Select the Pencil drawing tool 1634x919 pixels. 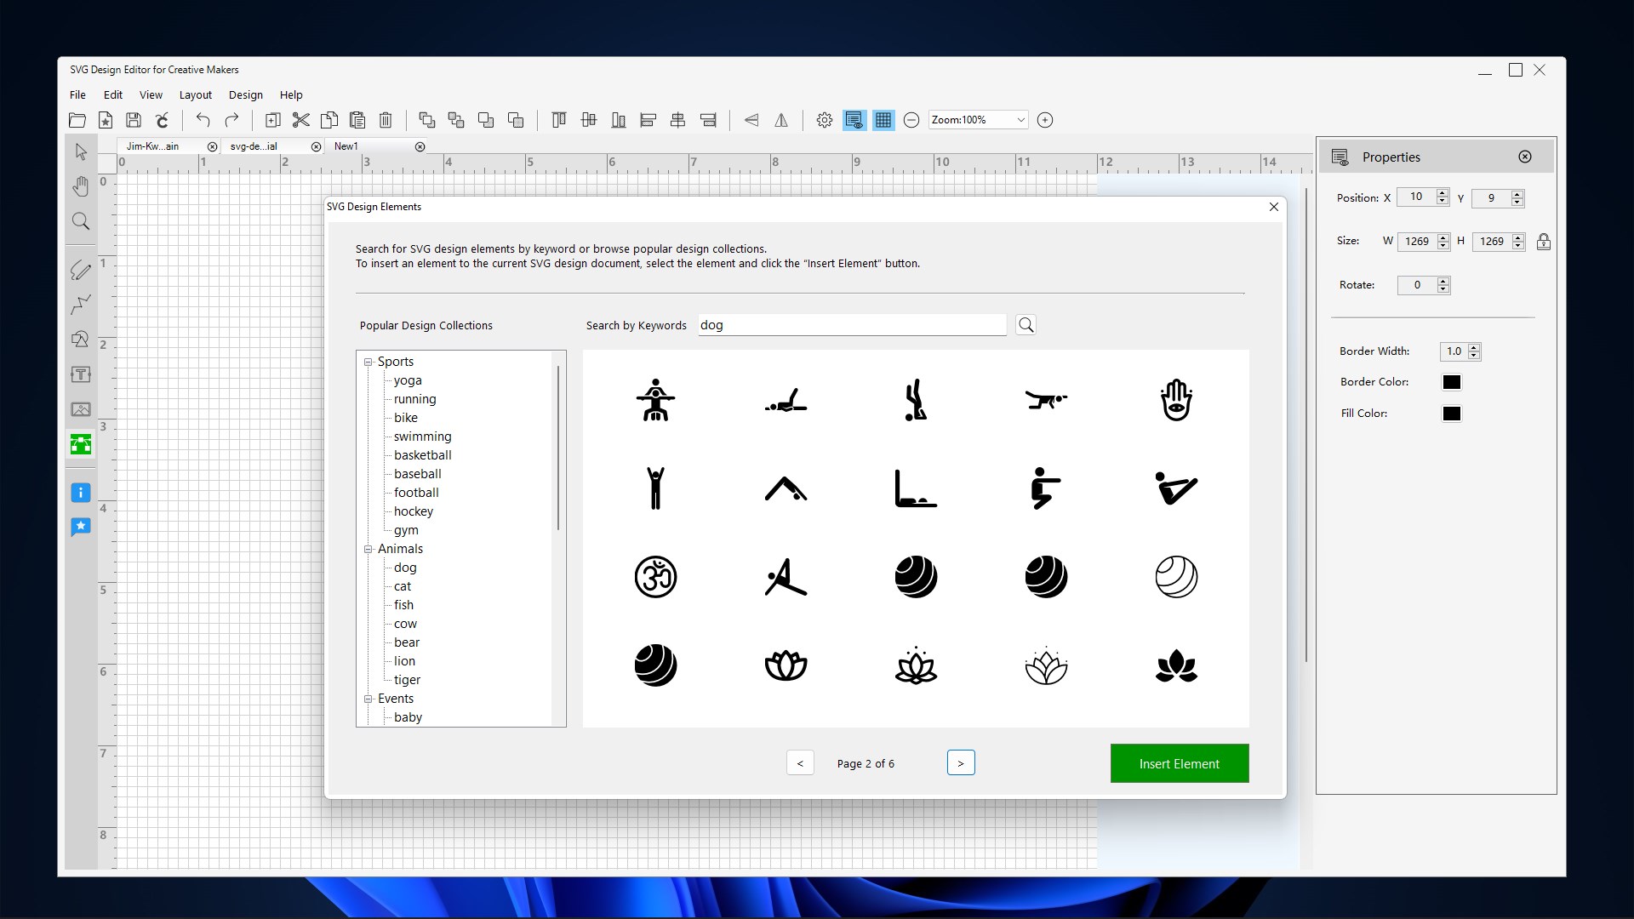81,271
